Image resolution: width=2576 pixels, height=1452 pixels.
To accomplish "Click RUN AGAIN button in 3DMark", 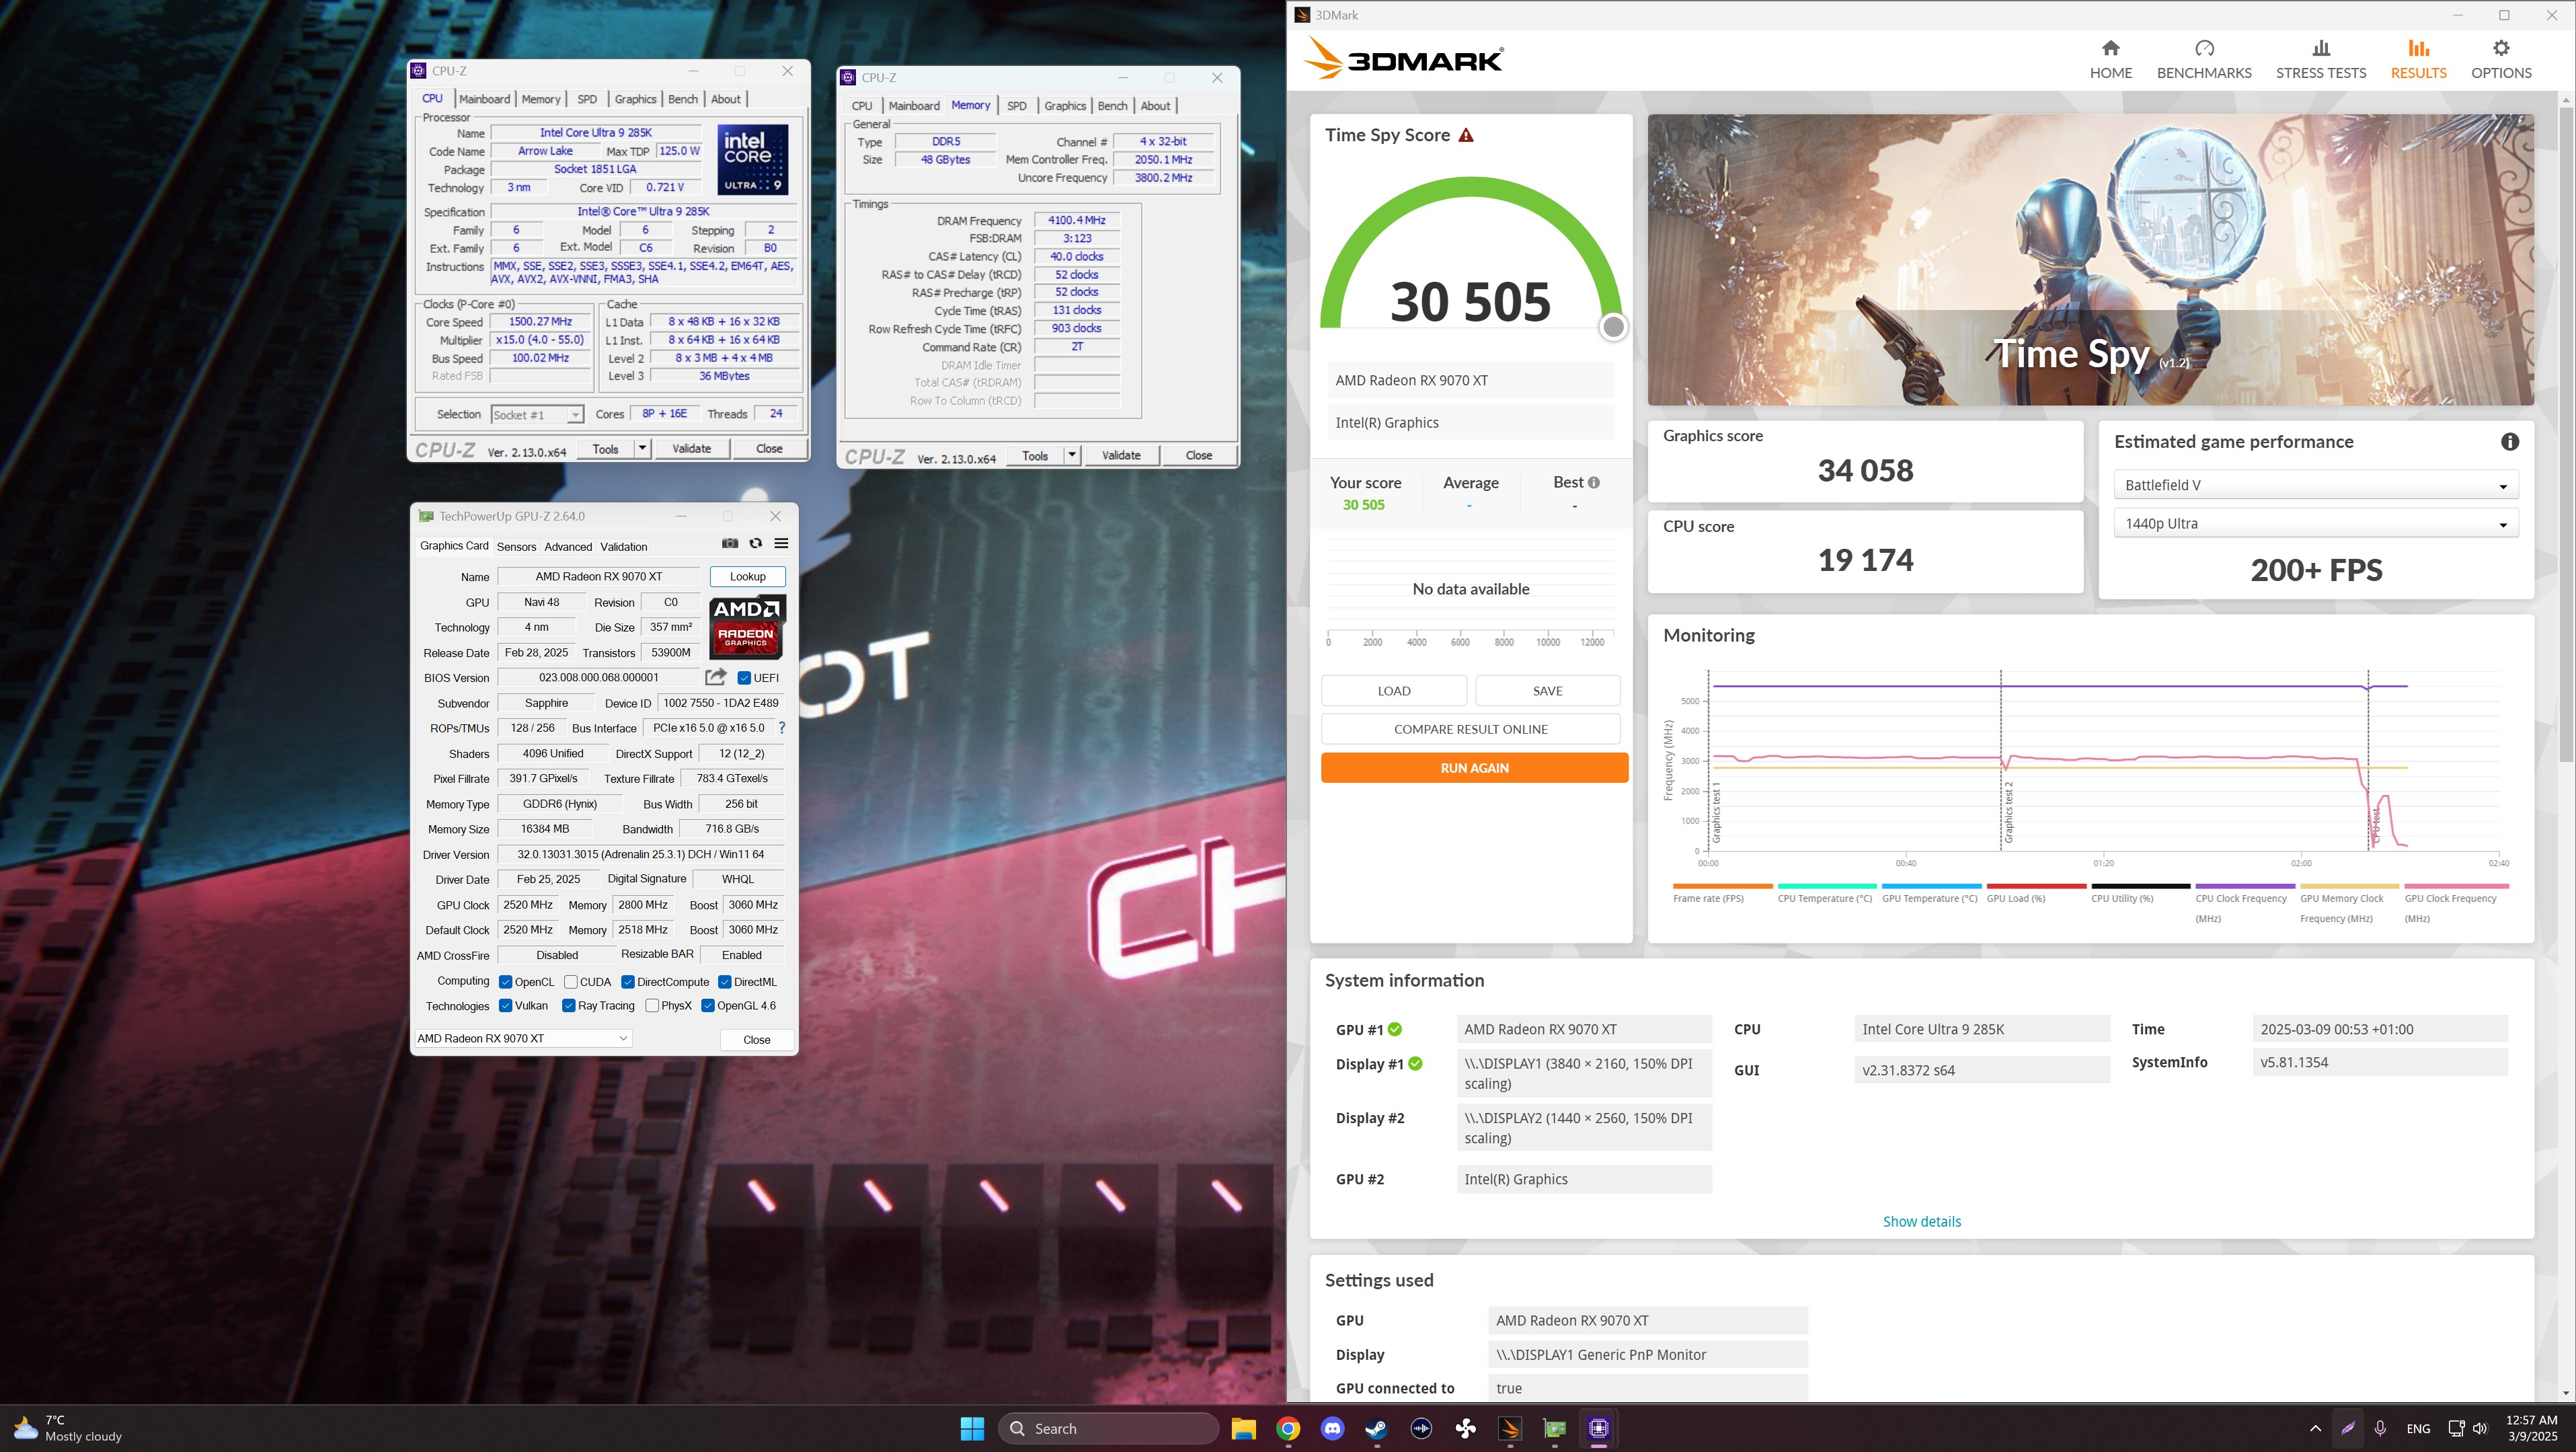I will (1474, 768).
